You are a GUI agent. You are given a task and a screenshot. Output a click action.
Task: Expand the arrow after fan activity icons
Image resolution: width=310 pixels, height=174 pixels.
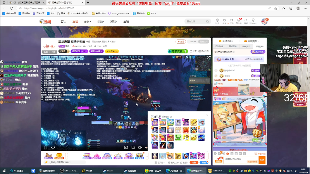coord(147,156)
